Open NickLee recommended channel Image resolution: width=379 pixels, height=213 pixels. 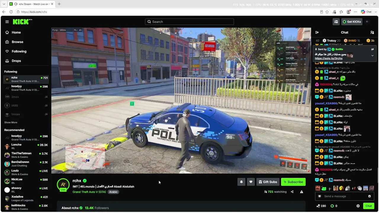coord(26,181)
